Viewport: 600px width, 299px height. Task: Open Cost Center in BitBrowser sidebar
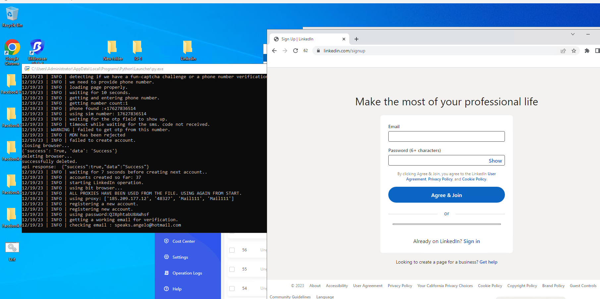coord(184,241)
